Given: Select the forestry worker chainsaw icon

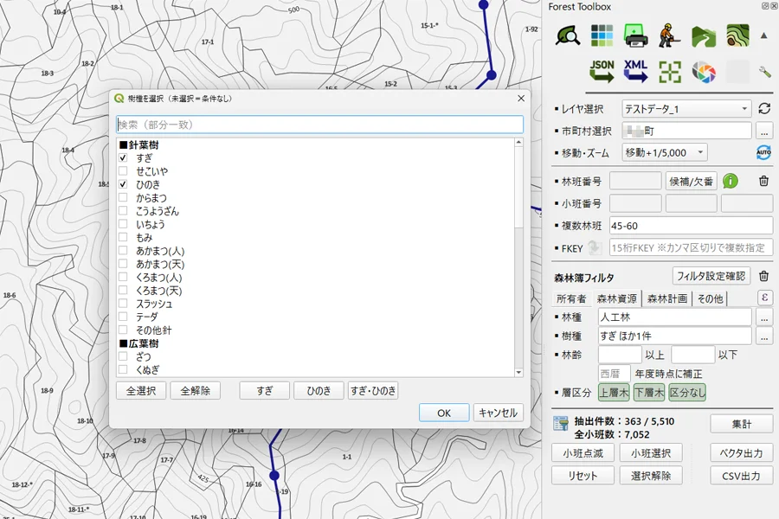Looking at the screenshot, I should point(669,35).
